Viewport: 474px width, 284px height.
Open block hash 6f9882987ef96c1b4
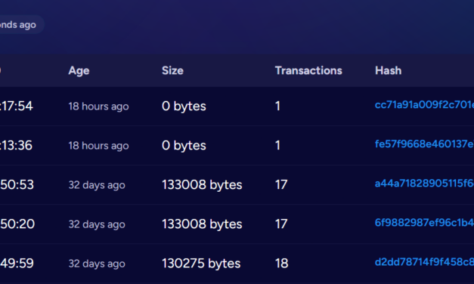[424, 223]
